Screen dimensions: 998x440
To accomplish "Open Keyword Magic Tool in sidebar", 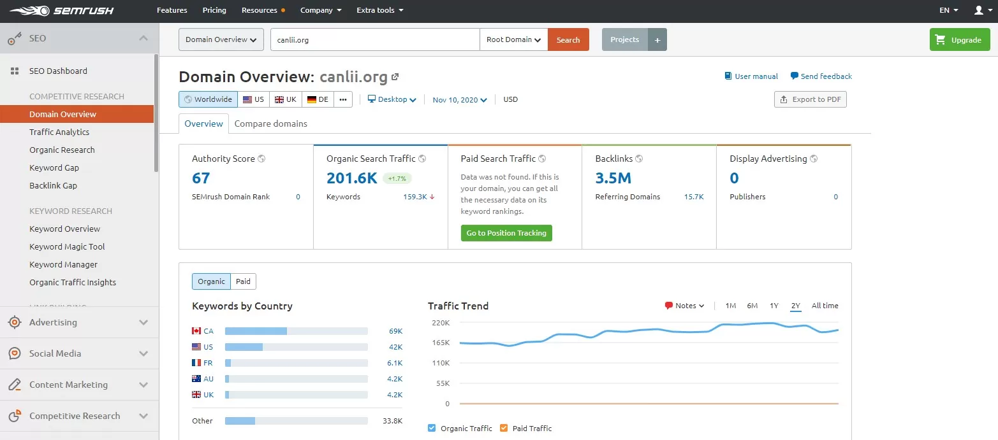I will click(x=67, y=247).
